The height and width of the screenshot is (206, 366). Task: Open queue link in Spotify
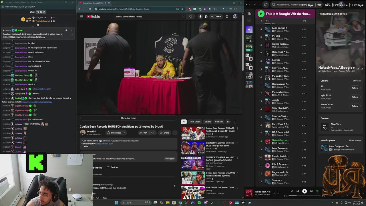click(x=355, y=140)
